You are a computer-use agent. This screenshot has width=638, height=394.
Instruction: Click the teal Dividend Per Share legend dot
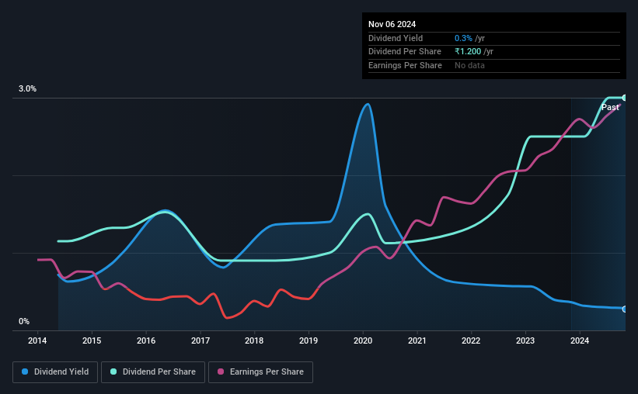click(113, 372)
